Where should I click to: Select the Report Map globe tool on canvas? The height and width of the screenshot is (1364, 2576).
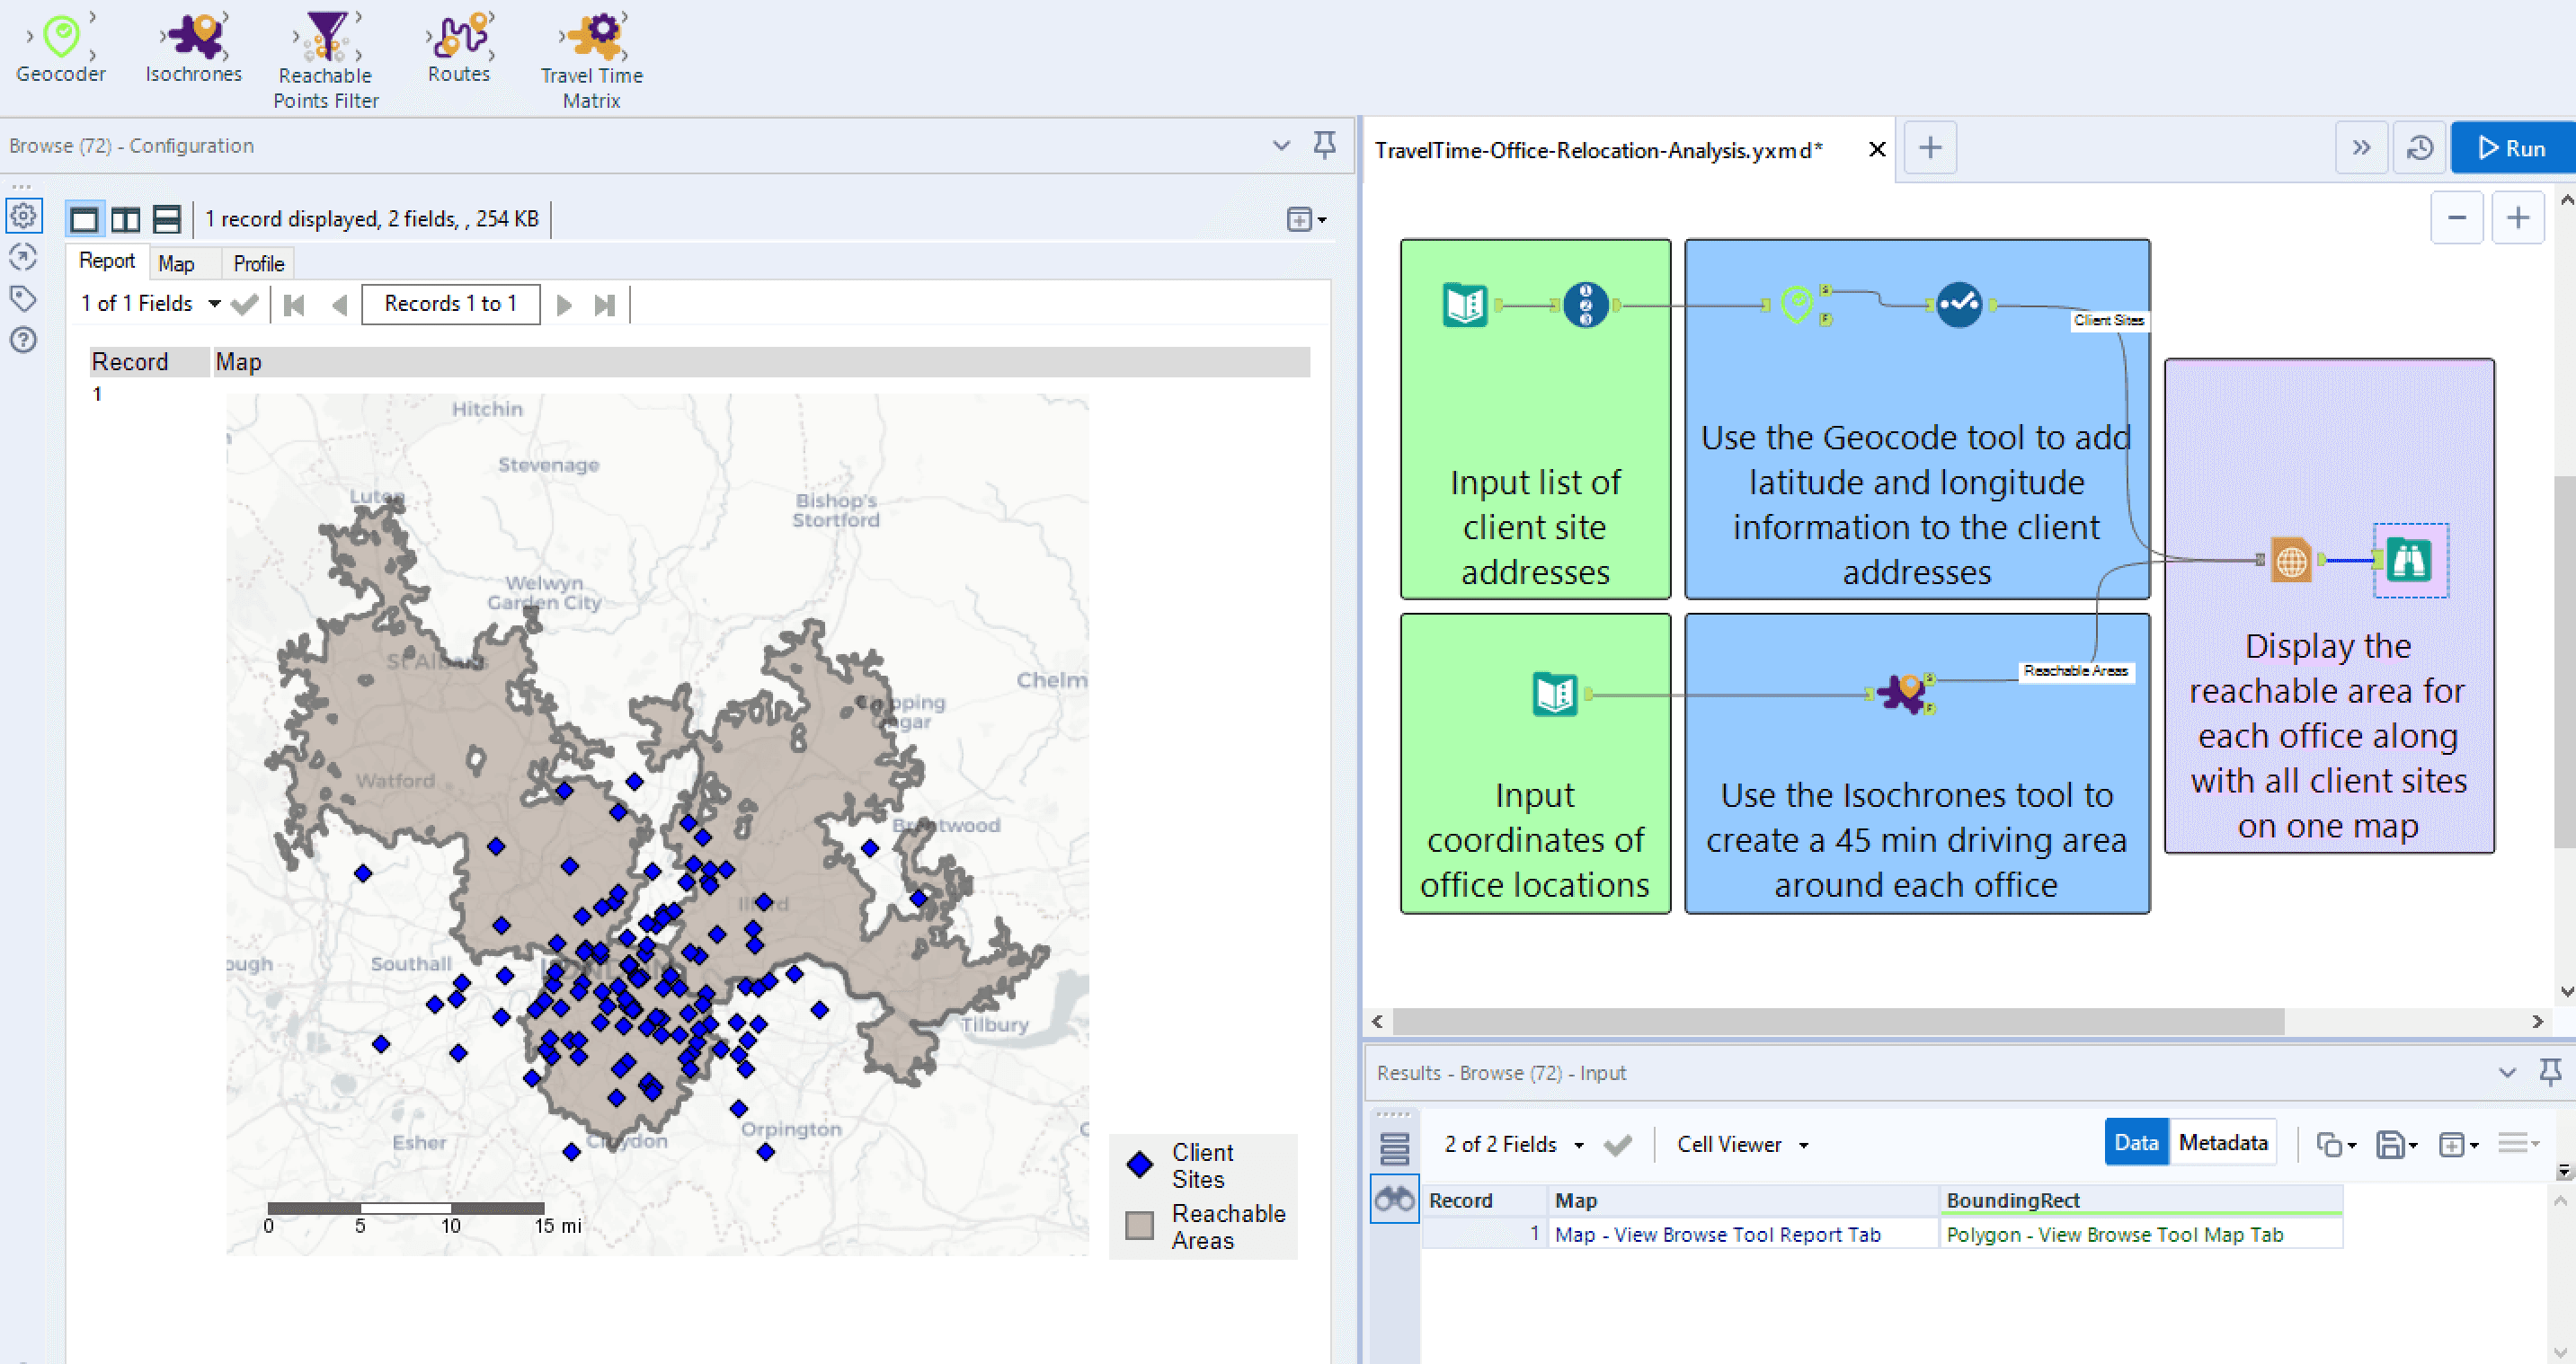tap(2291, 560)
